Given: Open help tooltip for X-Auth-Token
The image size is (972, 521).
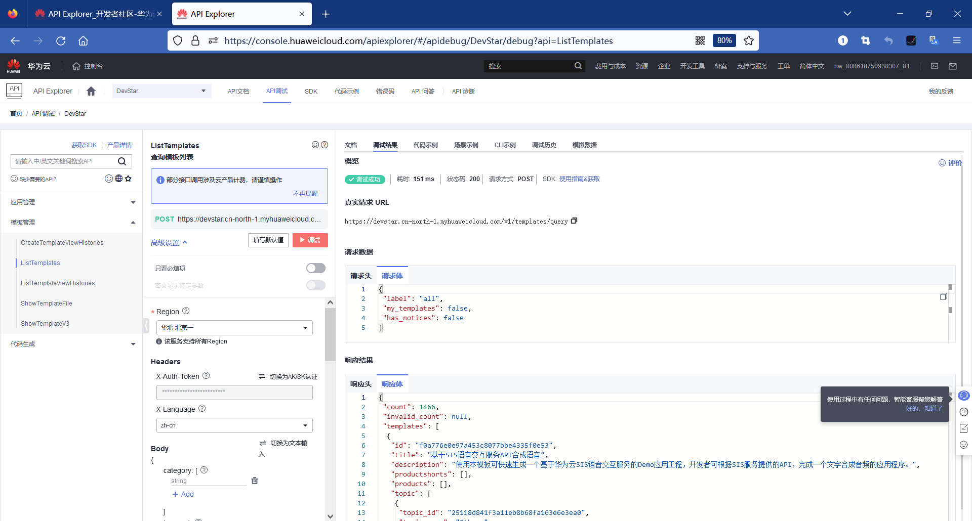Looking at the screenshot, I should (206, 375).
